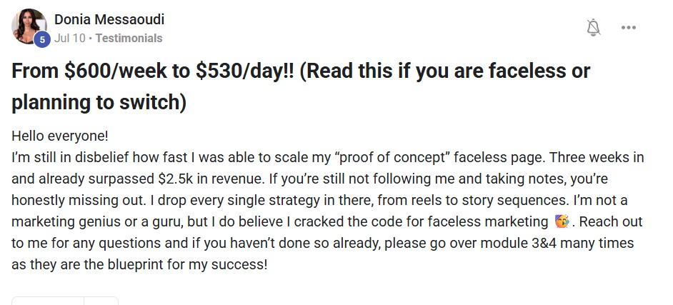Toggle post notifications with the bell icon

593,28
